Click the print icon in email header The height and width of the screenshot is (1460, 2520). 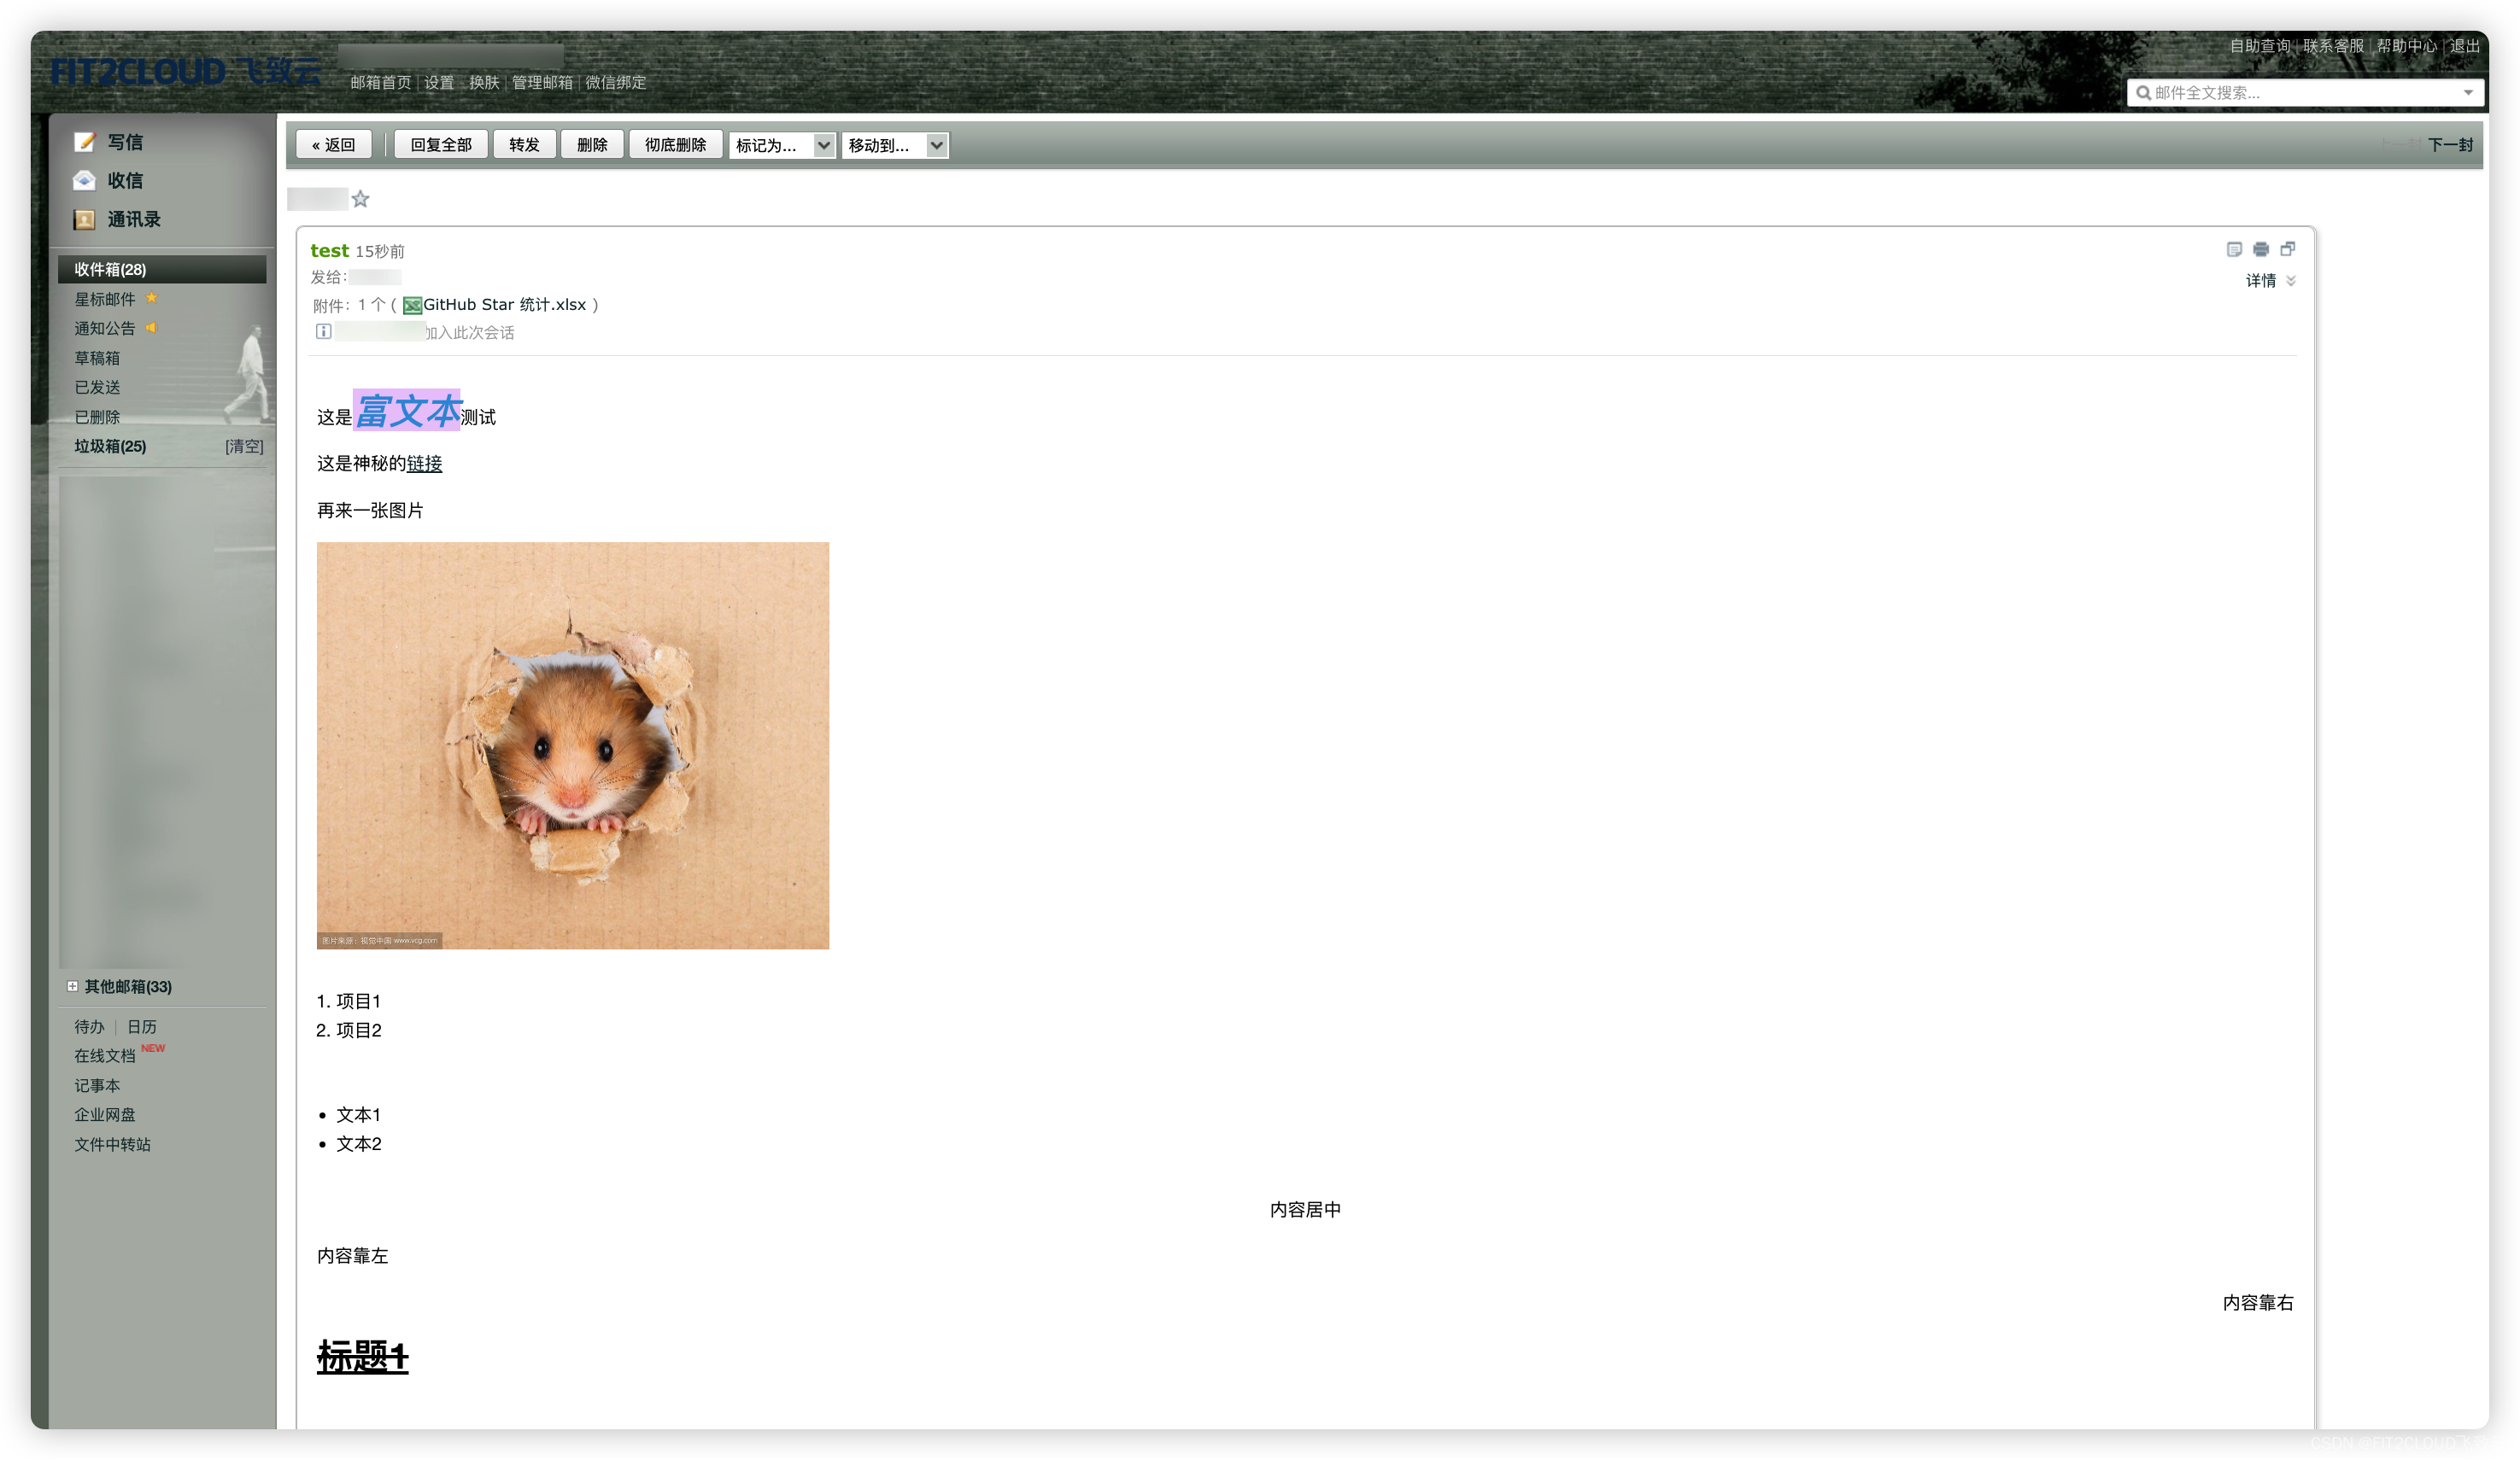click(x=2261, y=248)
